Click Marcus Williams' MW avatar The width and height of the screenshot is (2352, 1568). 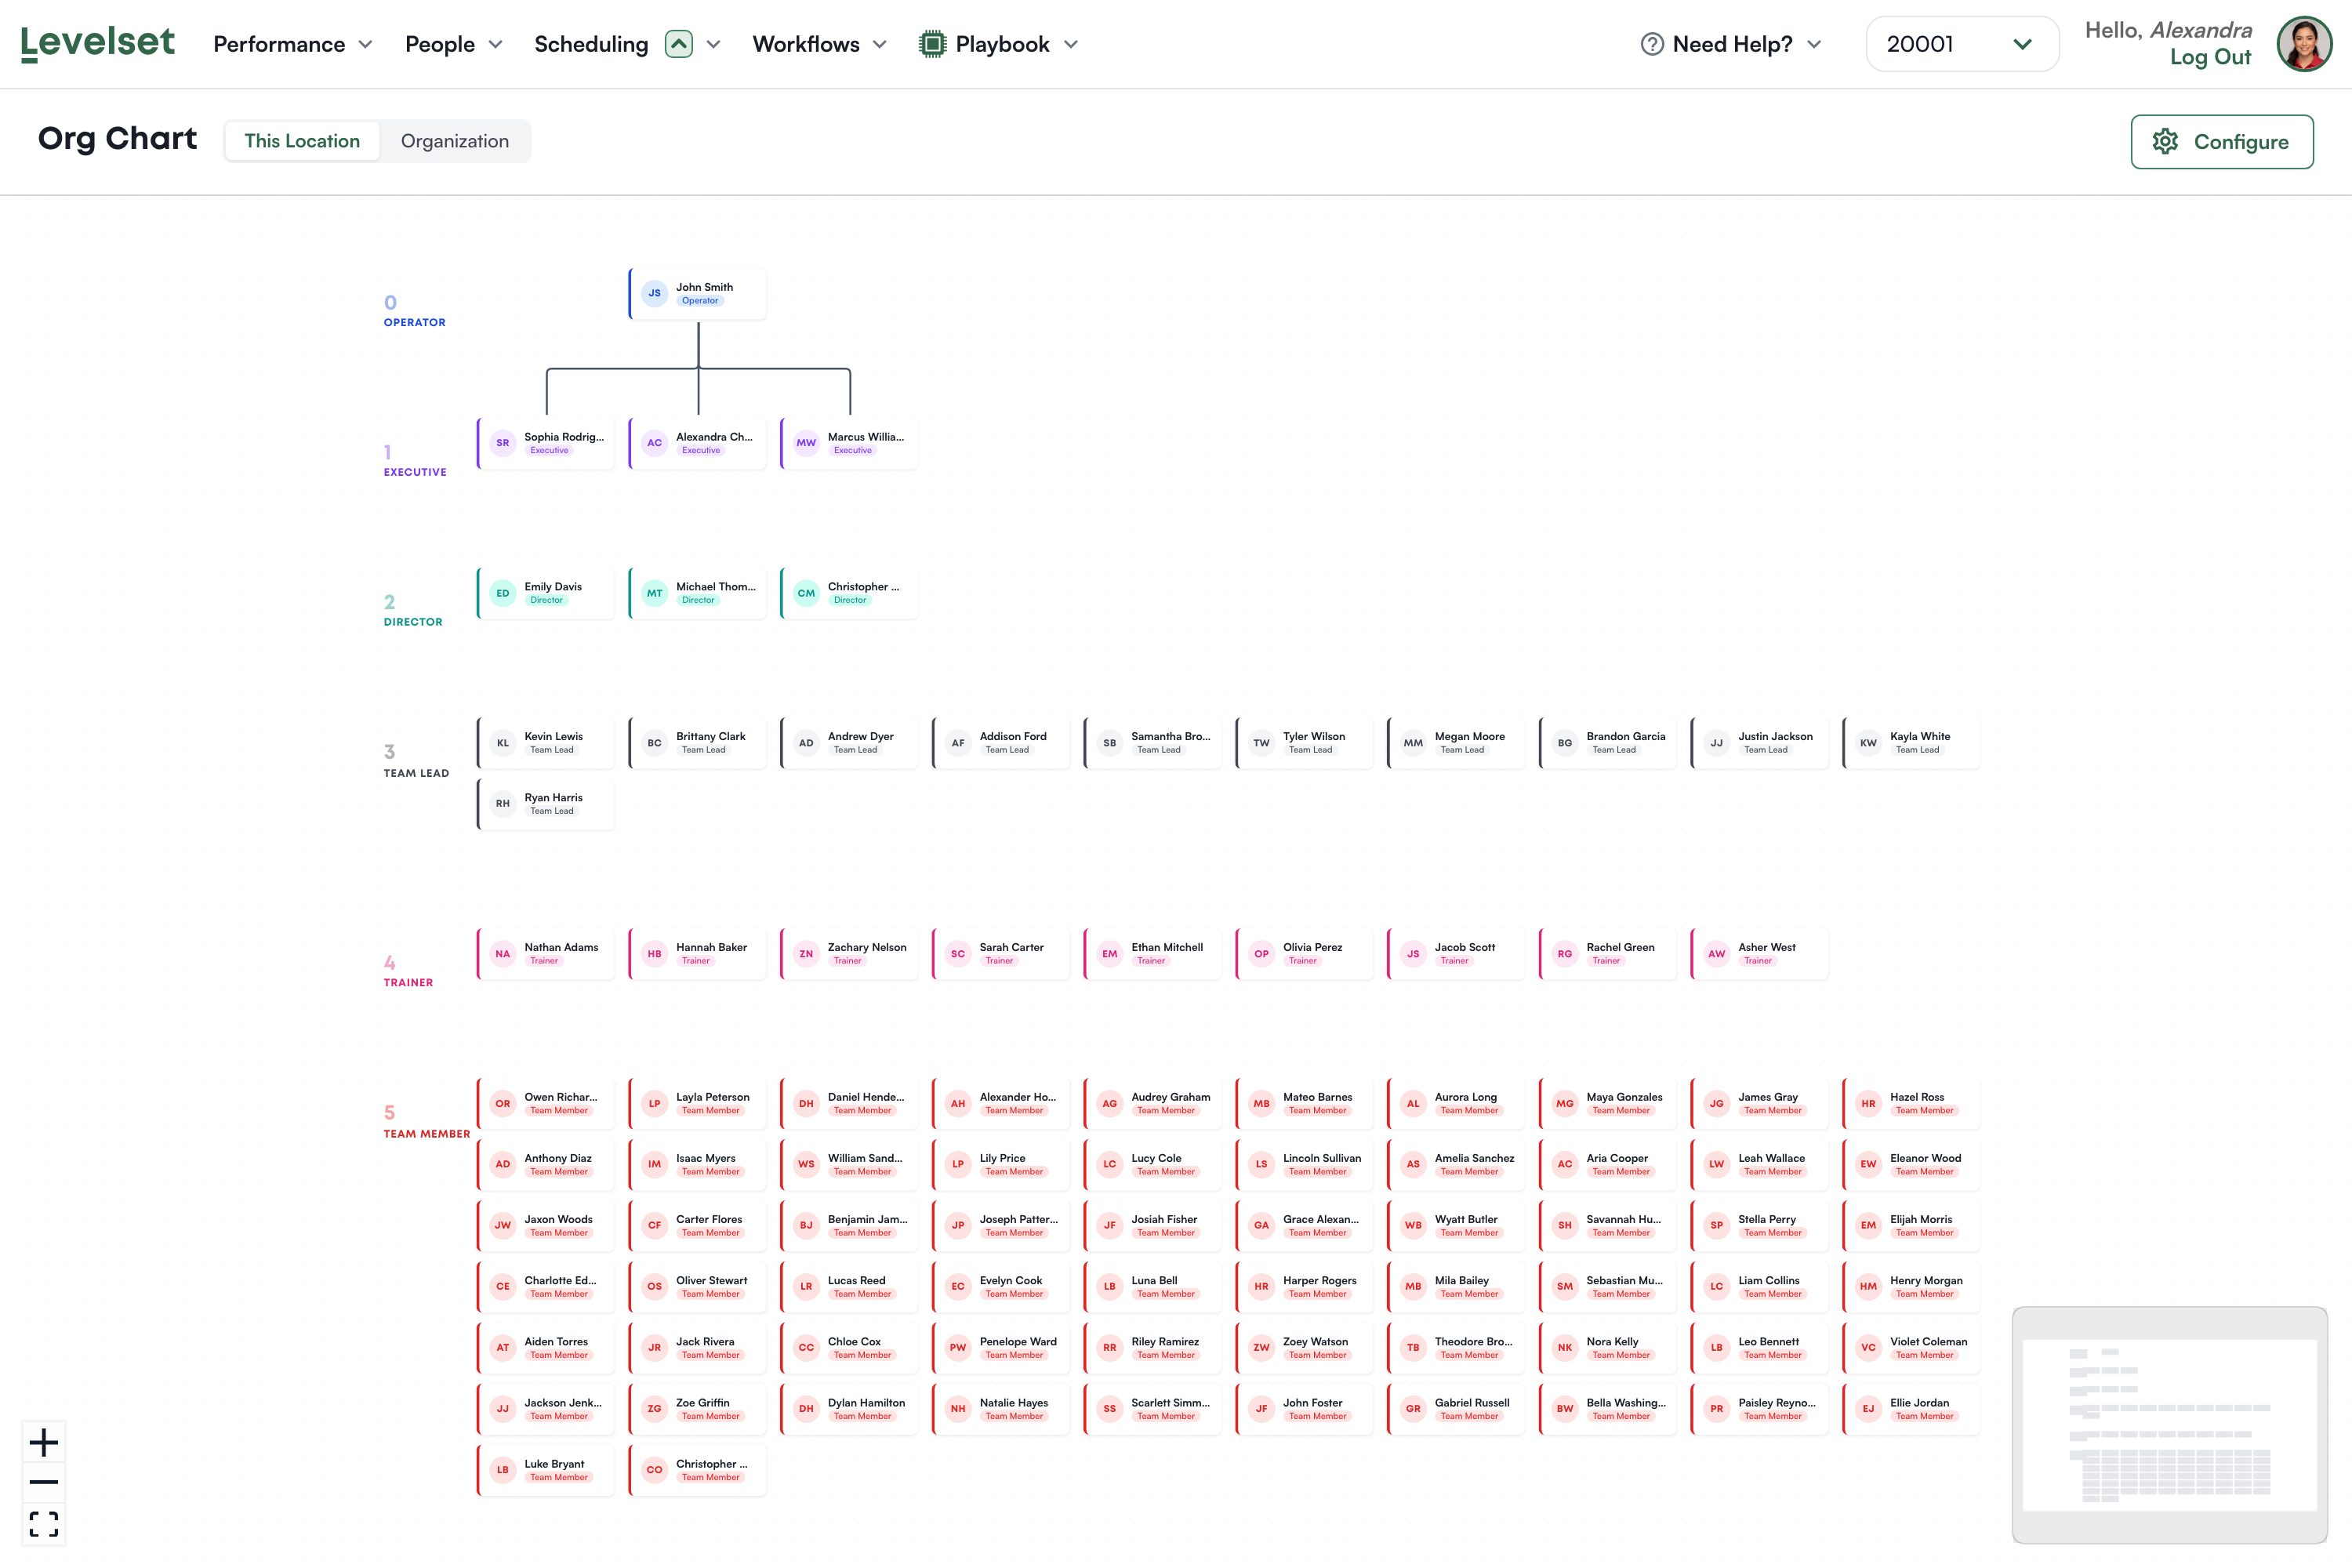tap(806, 442)
